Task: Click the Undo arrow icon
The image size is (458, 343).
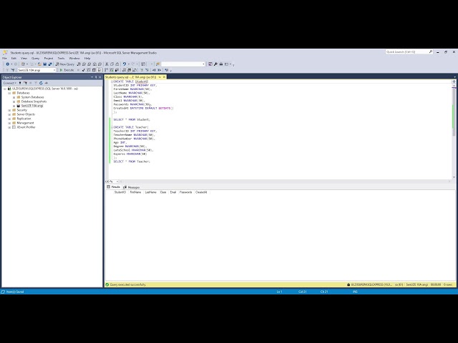Action: 125,64
